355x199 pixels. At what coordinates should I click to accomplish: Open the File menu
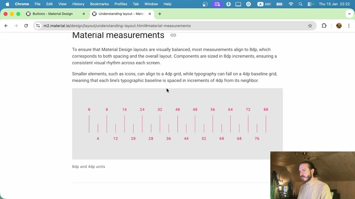point(37,4)
